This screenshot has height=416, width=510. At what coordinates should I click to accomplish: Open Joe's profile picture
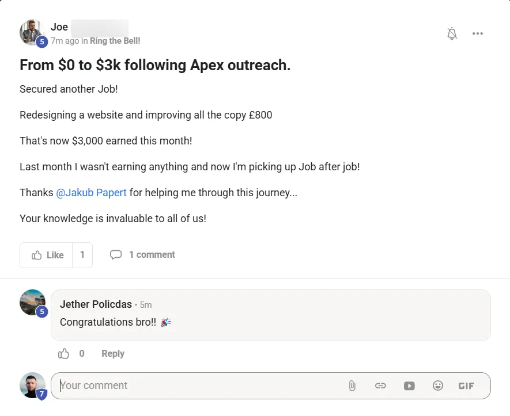(32, 32)
